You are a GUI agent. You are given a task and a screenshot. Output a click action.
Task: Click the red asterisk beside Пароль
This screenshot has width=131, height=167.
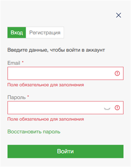tap(28, 96)
